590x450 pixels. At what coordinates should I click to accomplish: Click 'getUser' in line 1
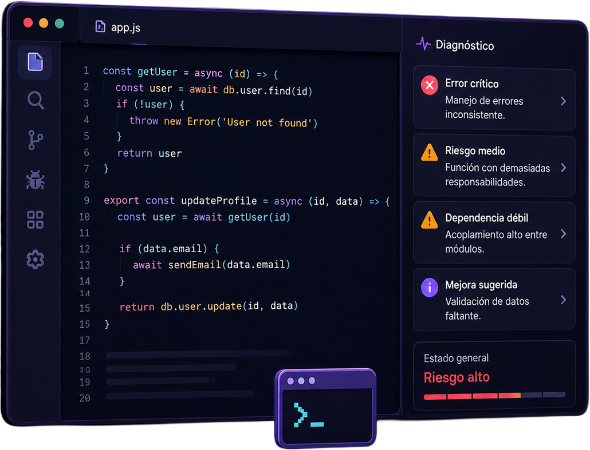157,71
